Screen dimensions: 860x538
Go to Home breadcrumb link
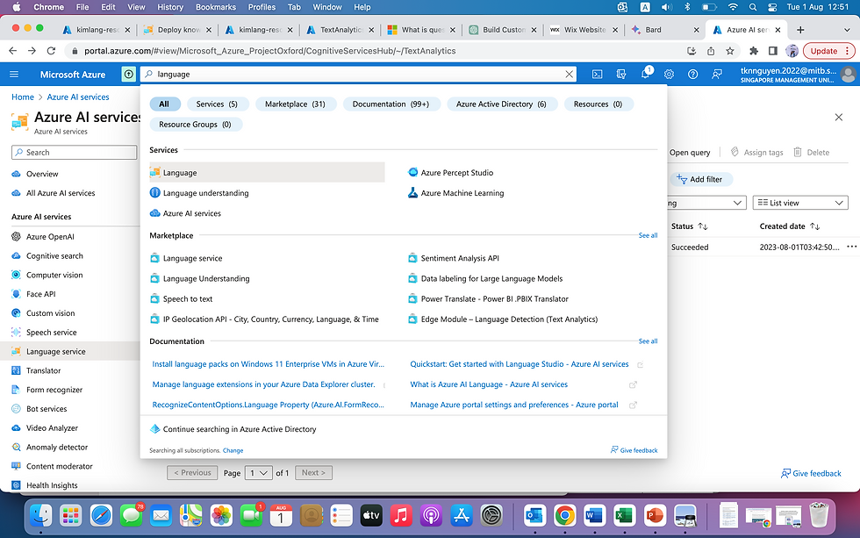coord(23,97)
